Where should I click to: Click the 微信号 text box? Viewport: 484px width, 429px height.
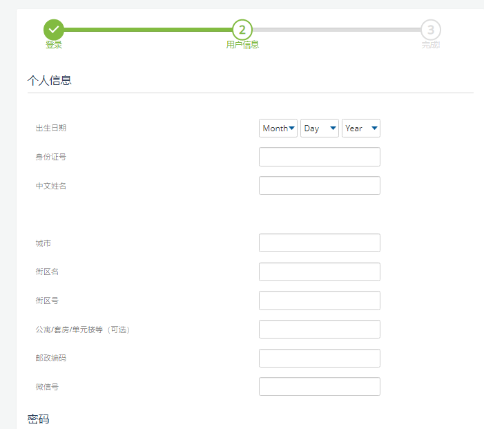tap(319, 387)
